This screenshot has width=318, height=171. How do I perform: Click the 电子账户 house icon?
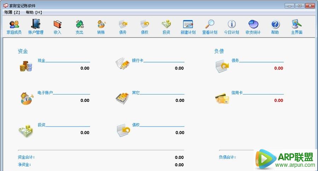[27, 99]
